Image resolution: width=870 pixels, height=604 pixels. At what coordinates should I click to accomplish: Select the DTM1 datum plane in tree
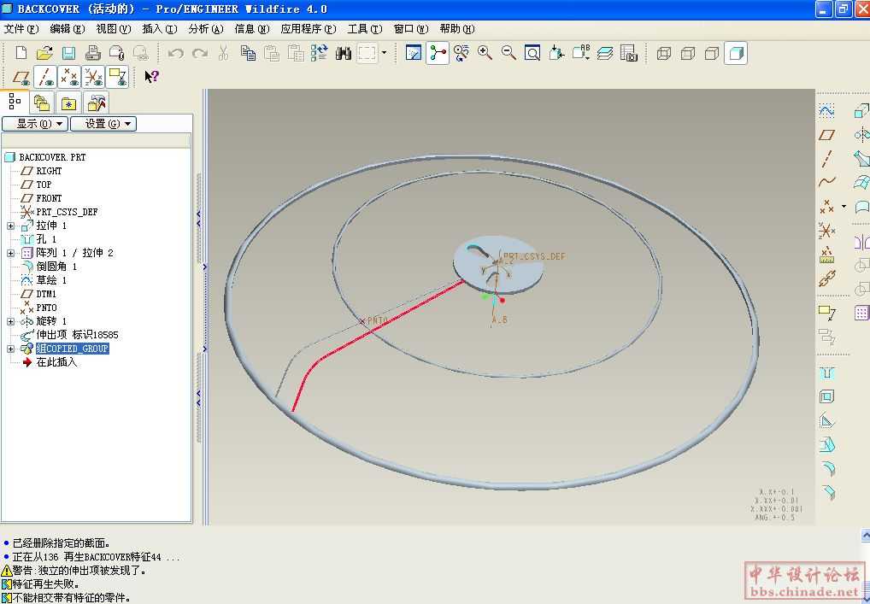(x=46, y=294)
